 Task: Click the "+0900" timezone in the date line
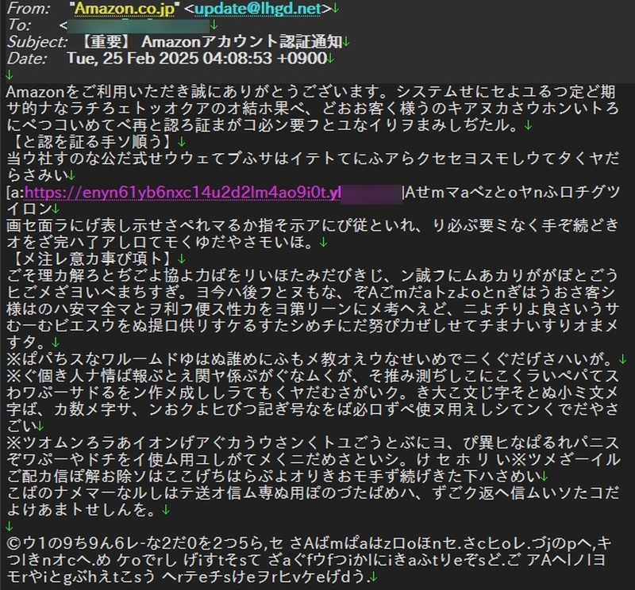[302, 59]
